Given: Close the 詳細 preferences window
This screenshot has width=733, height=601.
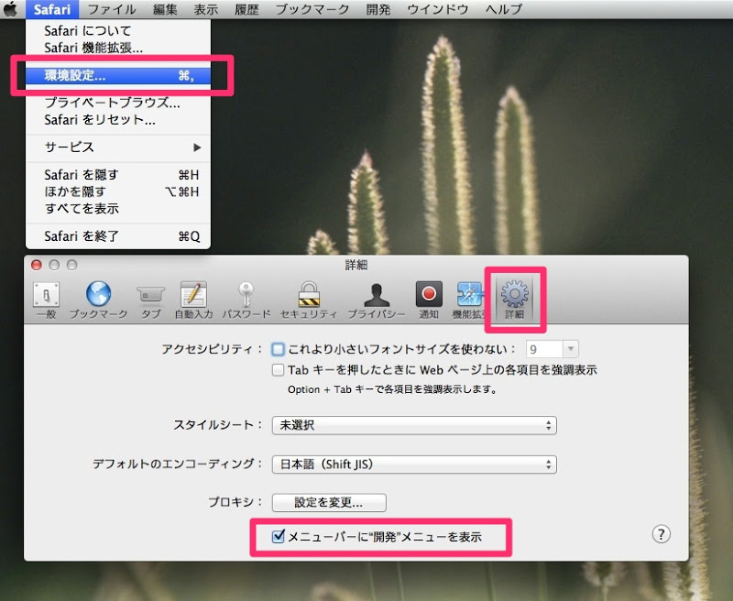Looking at the screenshot, I should (36, 265).
